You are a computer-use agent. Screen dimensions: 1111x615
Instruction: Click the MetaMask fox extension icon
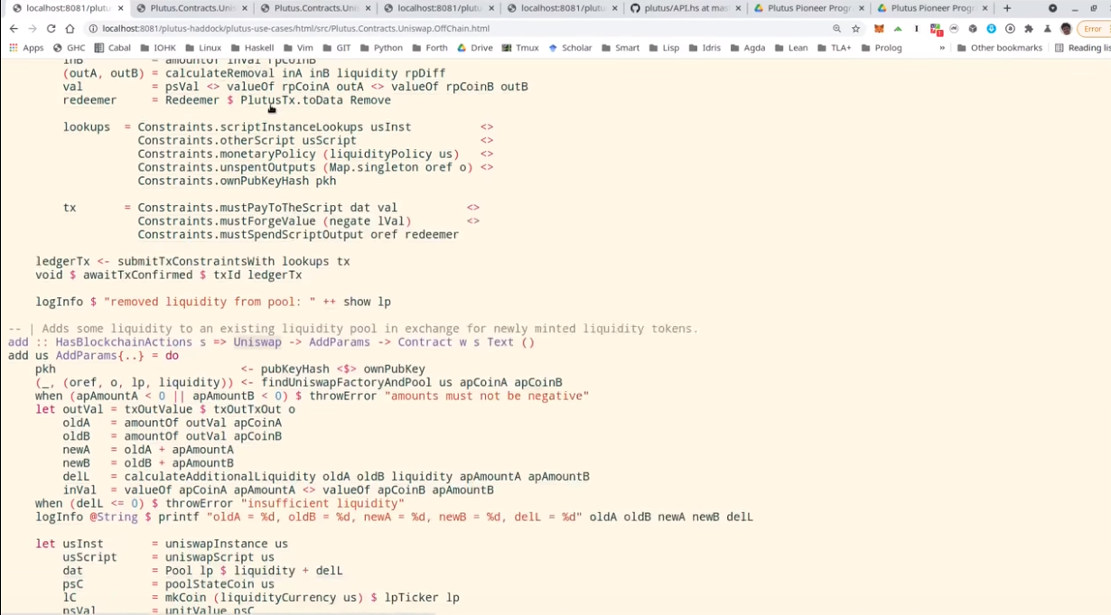coord(879,29)
